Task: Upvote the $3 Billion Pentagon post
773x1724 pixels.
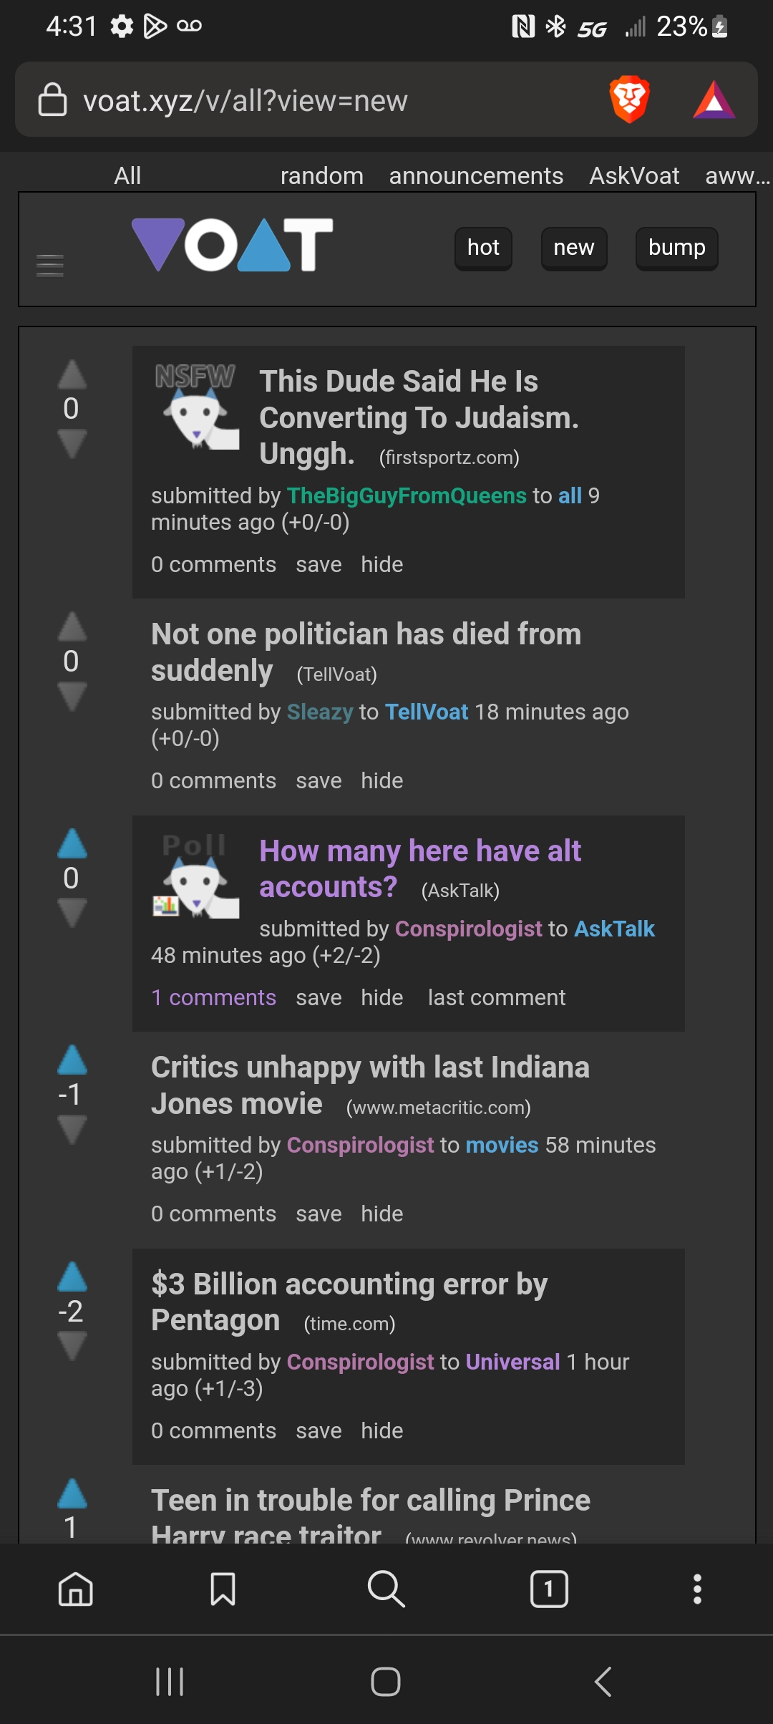Action: tap(72, 1277)
